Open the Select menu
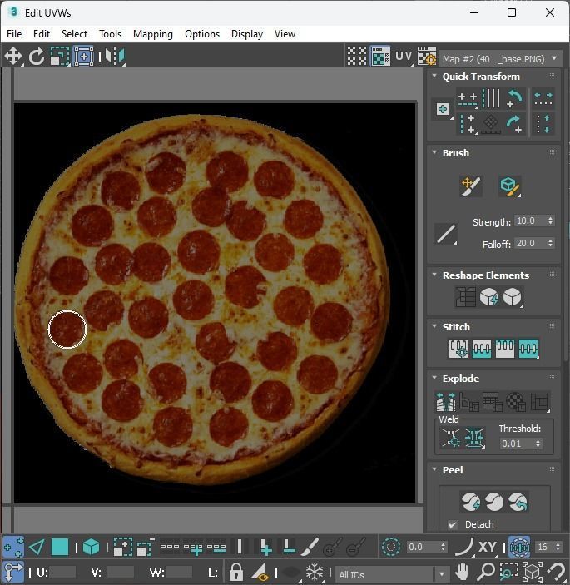This screenshot has height=585, width=570. (x=74, y=34)
